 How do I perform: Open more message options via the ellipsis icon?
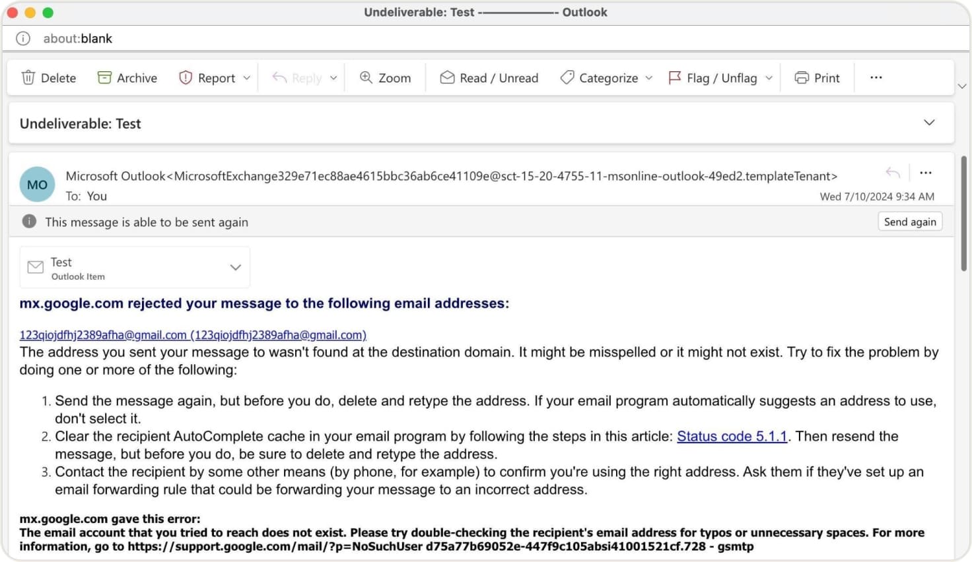point(925,173)
